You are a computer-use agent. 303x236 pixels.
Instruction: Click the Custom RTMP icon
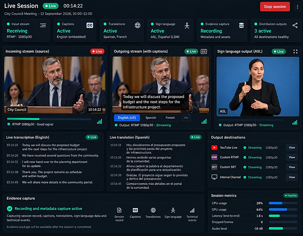(214, 157)
